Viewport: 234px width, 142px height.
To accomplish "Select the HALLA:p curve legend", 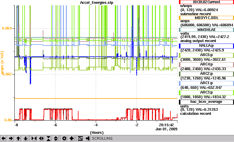I will coord(206,46).
